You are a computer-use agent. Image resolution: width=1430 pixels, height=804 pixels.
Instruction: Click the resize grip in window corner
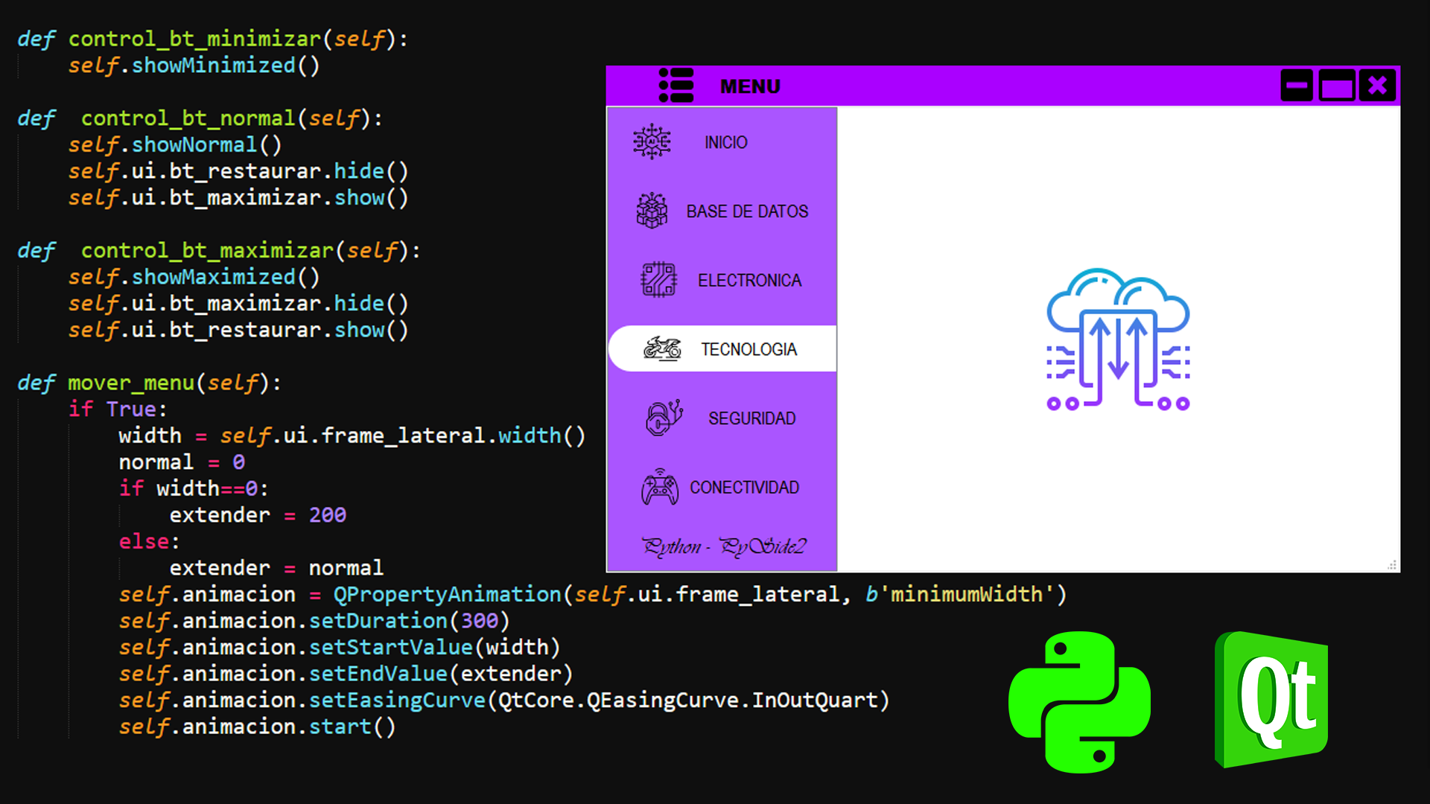click(1391, 565)
